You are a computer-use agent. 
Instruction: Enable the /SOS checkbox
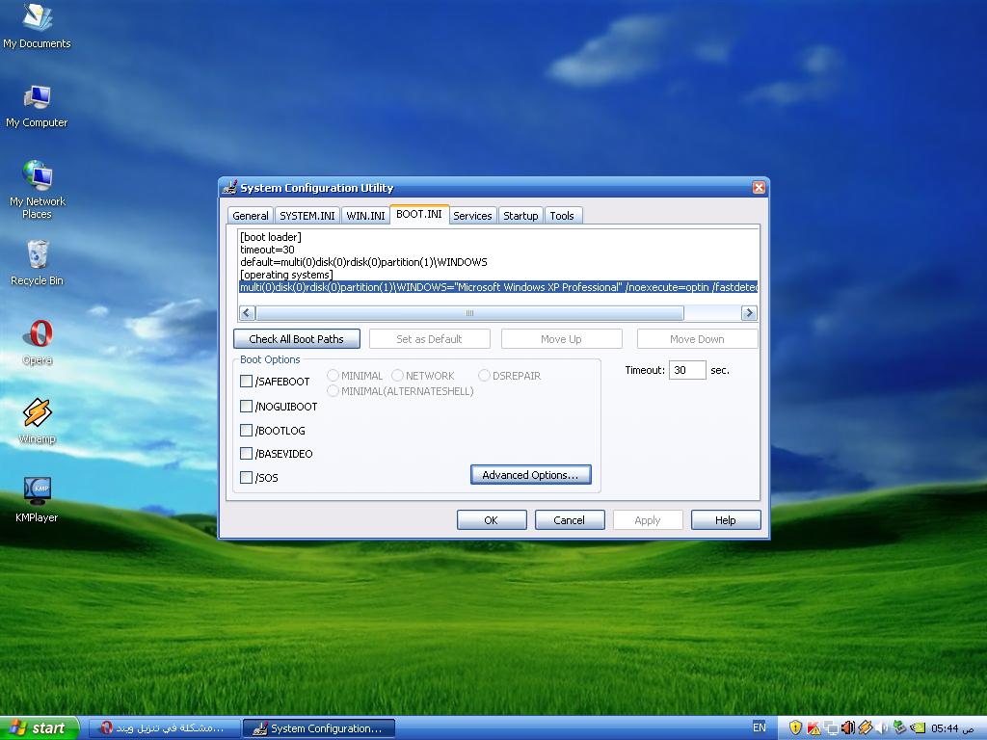tap(246, 478)
